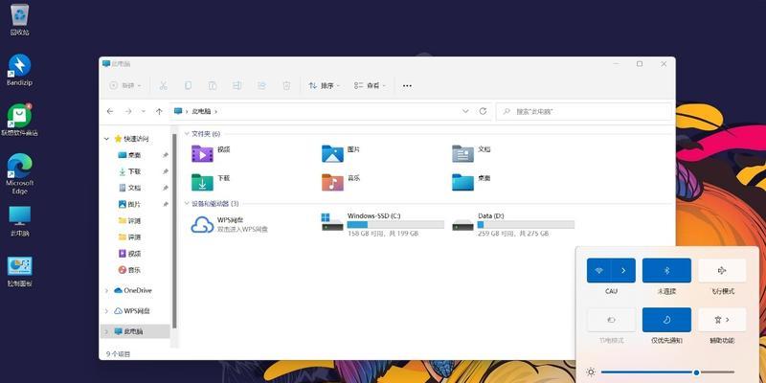Toggle Bluetooth in quick settings
766x383 pixels.
[x=666, y=270]
